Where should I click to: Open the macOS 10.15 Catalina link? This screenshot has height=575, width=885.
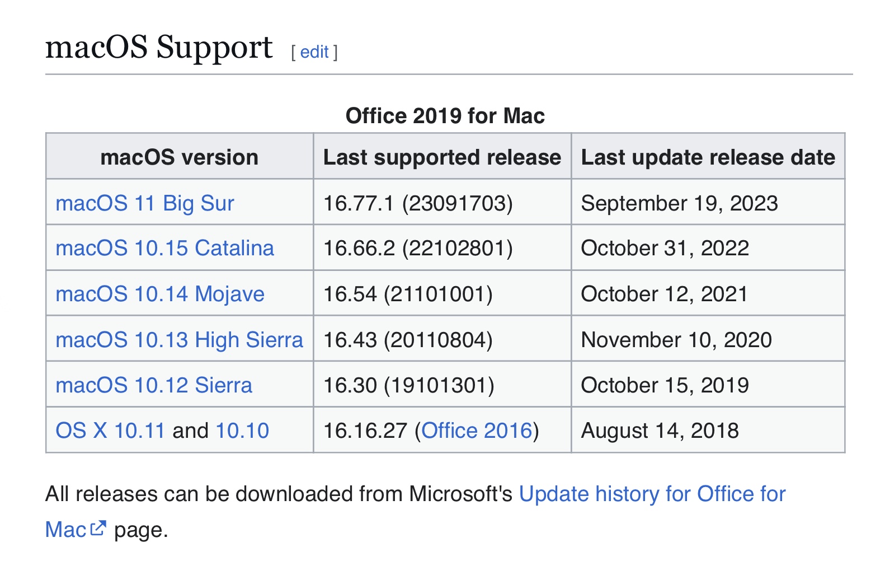(x=165, y=248)
